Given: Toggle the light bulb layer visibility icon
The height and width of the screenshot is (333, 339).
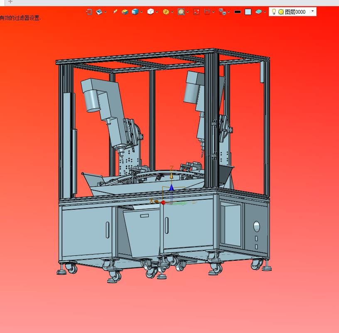Looking at the screenshot, I should coord(274,12).
